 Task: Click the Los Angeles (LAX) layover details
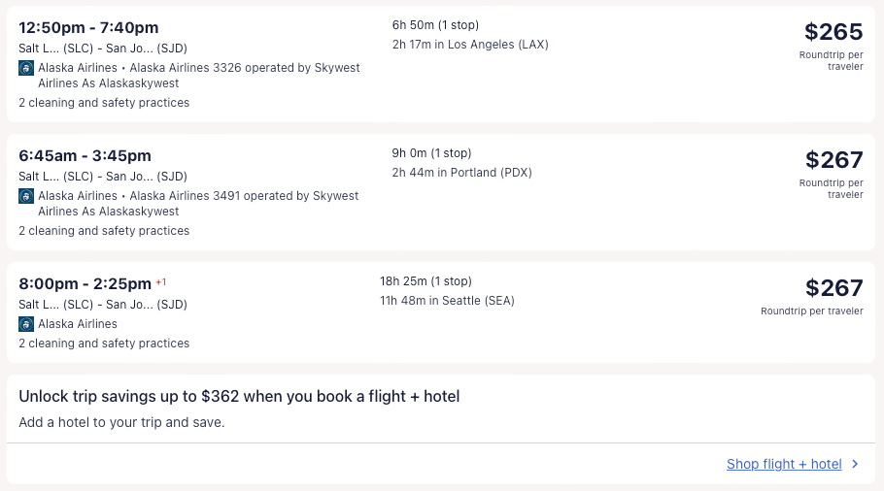pyautogui.click(x=470, y=45)
